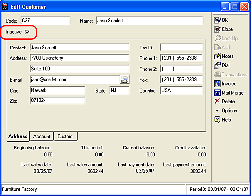Click the Last payment amount 3692.44

[x=198, y=171]
